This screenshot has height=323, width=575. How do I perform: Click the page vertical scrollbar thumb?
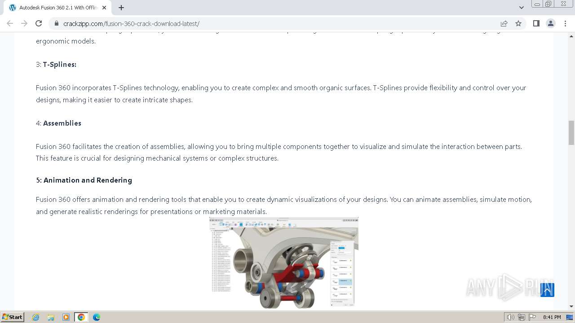point(571,133)
